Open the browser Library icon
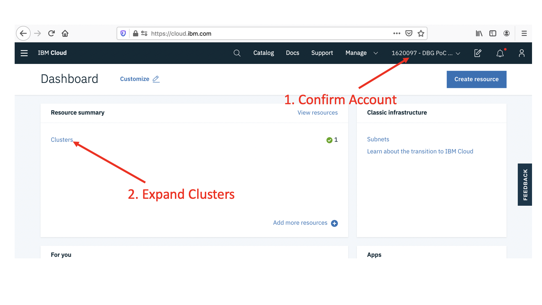 click(x=479, y=33)
